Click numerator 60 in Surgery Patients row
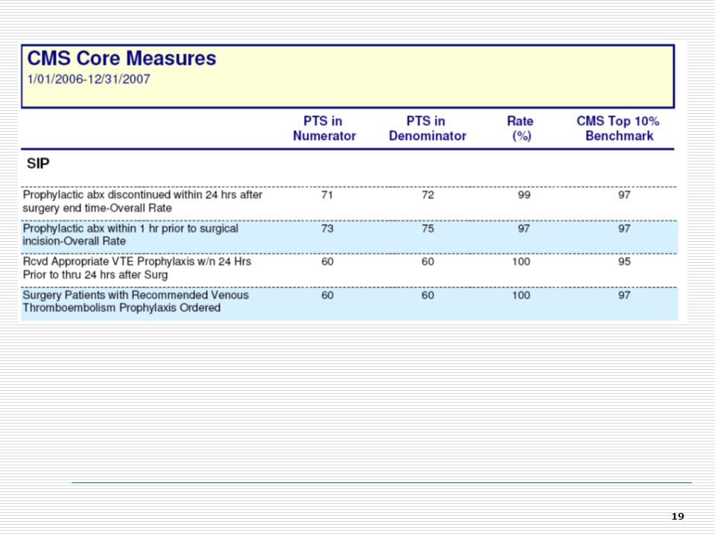 tap(327, 296)
